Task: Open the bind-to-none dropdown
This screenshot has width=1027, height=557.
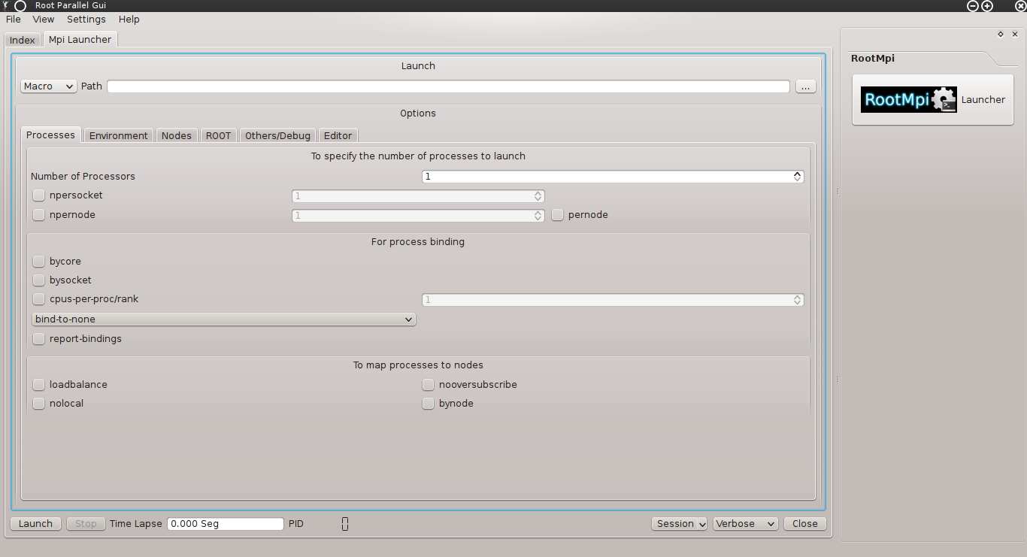Action: (224, 319)
